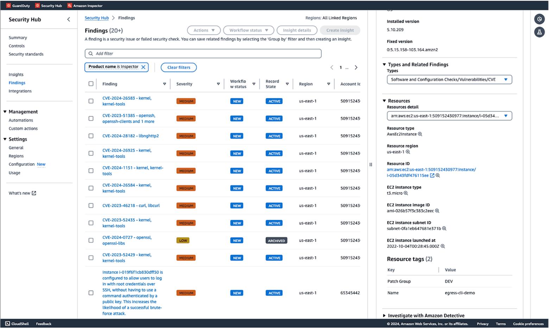
Task: Select all findings with header checkbox
Action: pos(91,84)
